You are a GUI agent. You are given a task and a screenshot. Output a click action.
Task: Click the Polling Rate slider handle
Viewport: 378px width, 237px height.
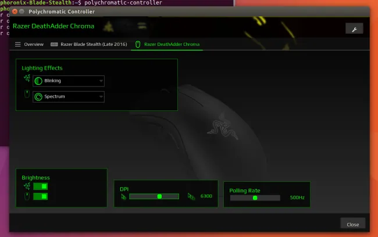255,198
